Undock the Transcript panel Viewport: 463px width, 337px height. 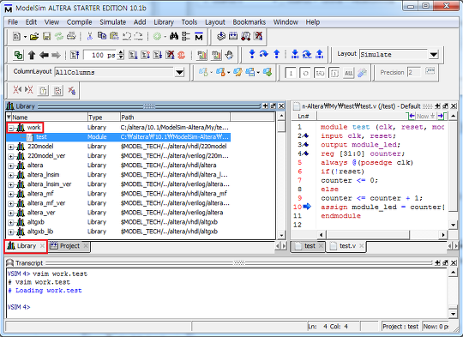click(445, 262)
